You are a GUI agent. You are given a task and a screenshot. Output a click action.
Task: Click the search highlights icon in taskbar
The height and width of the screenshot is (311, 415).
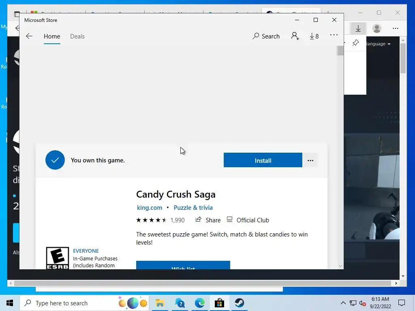pyautogui.click(x=133, y=303)
